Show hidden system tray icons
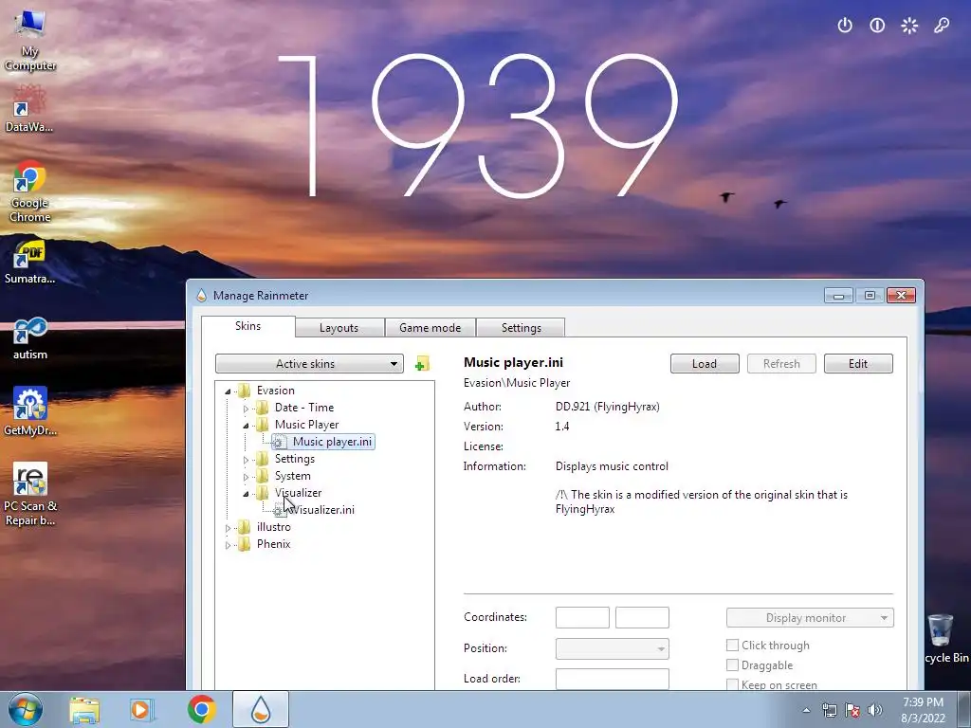The image size is (971, 728). click(x=806, y=710)
